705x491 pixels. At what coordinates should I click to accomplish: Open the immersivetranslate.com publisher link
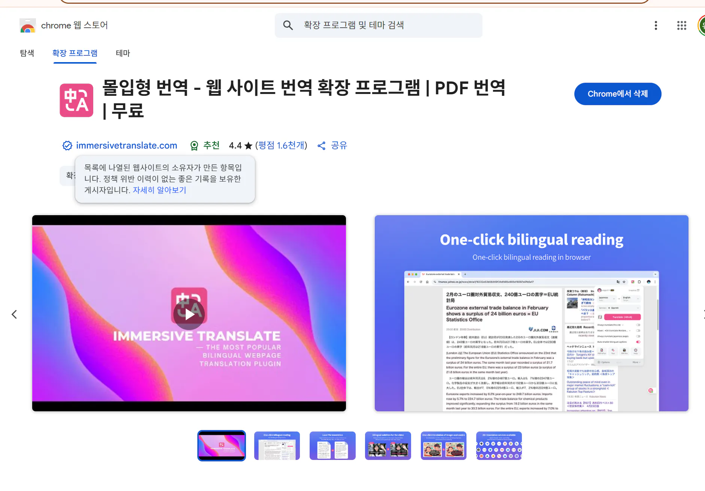click(127, 146)
